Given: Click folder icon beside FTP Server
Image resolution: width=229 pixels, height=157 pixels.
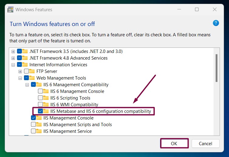Looking at the screenshot, I should pos(32,71).
